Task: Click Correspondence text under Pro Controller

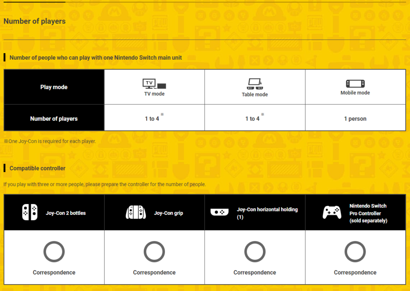Action: point(355,272)
